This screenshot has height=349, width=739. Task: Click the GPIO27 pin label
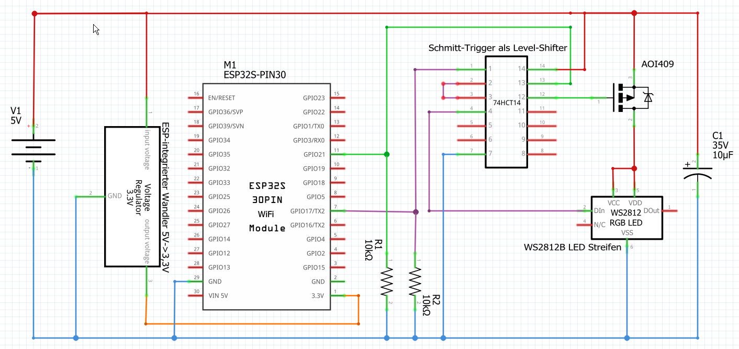tap(219, 225)
